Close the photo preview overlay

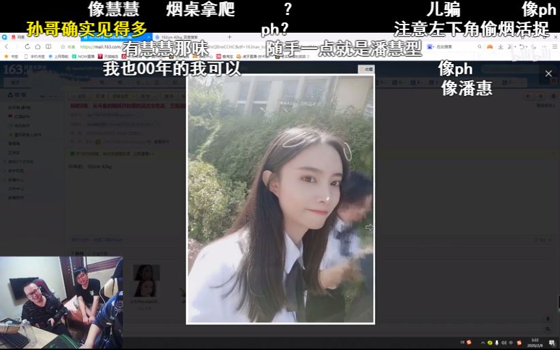548,74
